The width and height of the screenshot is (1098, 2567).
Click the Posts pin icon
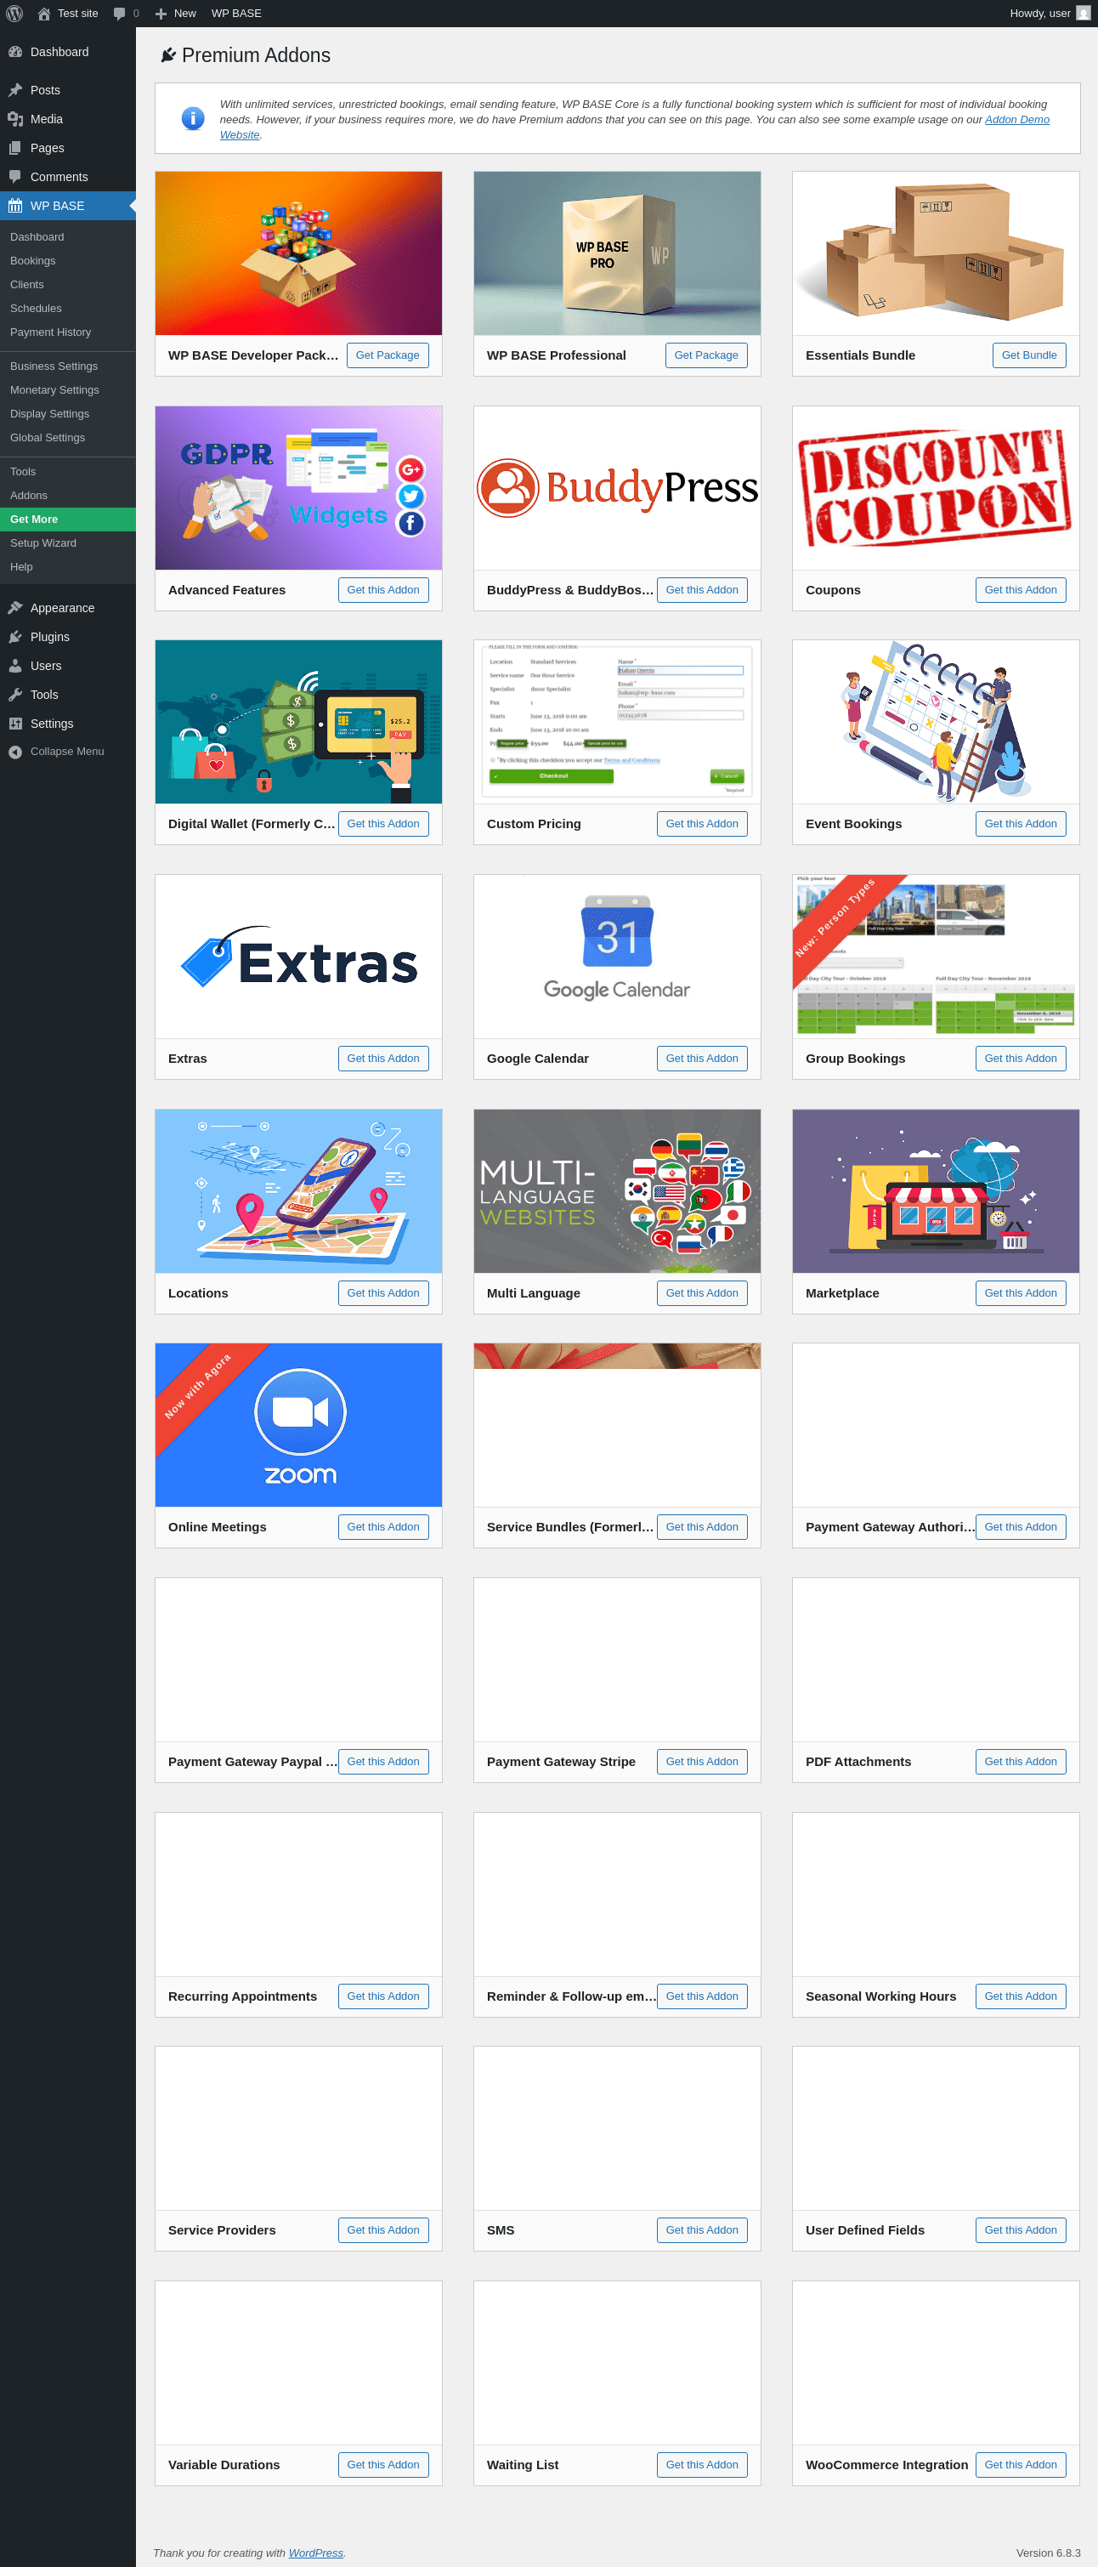pos(15,89)
